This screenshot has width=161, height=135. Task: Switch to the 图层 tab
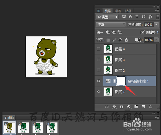[x=108, y=11]
